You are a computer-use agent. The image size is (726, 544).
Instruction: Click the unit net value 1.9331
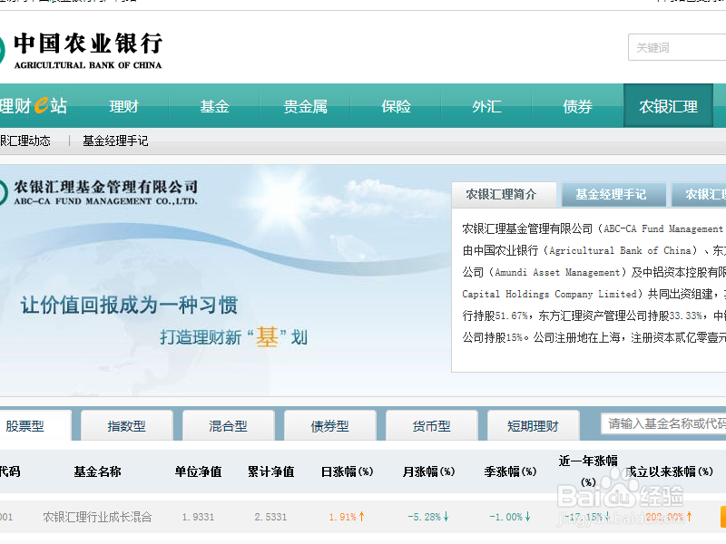click(198, 517)
